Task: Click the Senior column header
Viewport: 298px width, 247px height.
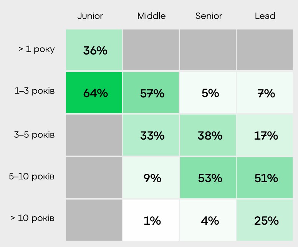Action: (209, 16)
